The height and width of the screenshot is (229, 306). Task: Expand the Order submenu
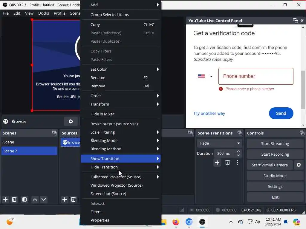coord(121,96)
